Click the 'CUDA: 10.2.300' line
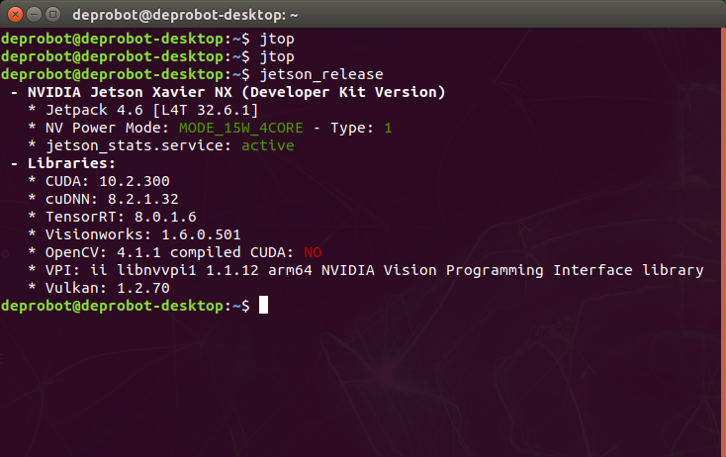This screenshot has width=726, height=457. pyautogui.click(x=108, y=181)
